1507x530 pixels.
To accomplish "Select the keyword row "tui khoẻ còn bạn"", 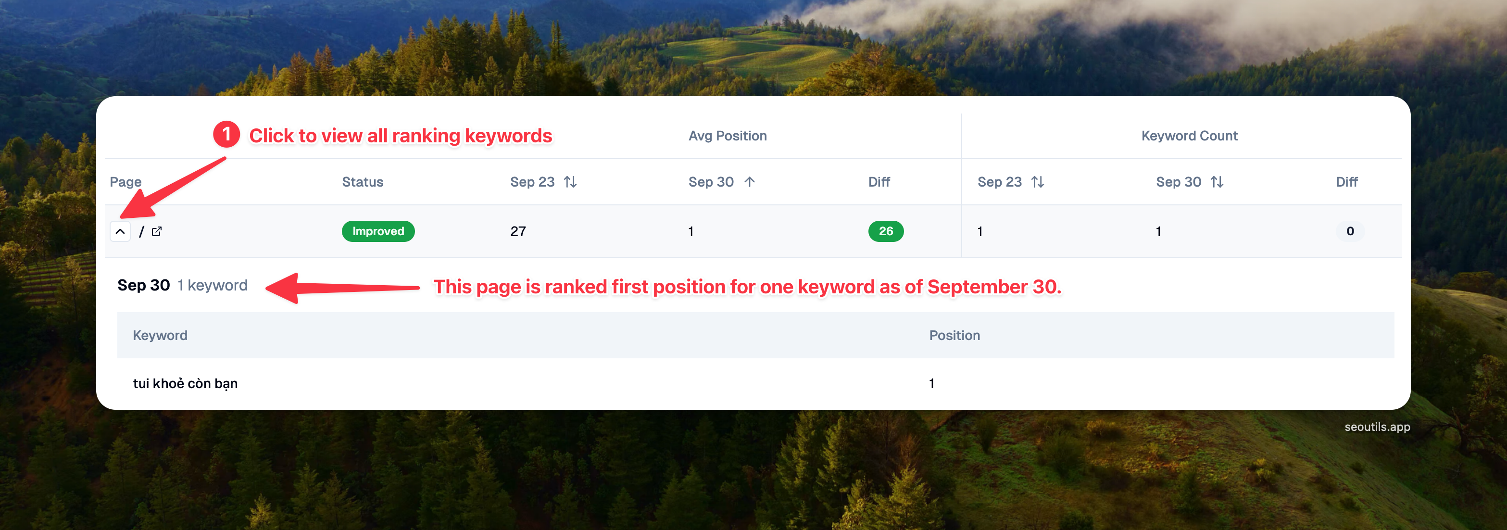I will [186, 383].
